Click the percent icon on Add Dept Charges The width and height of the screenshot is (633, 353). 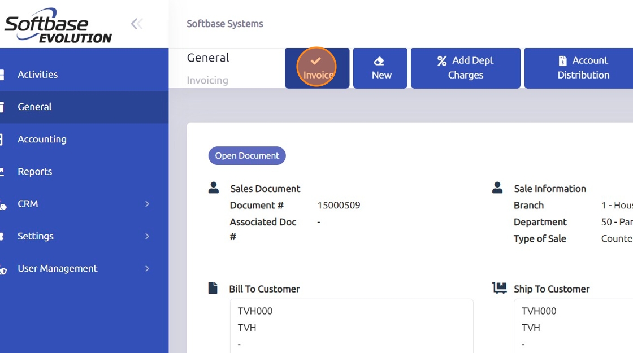pos(442,60)
